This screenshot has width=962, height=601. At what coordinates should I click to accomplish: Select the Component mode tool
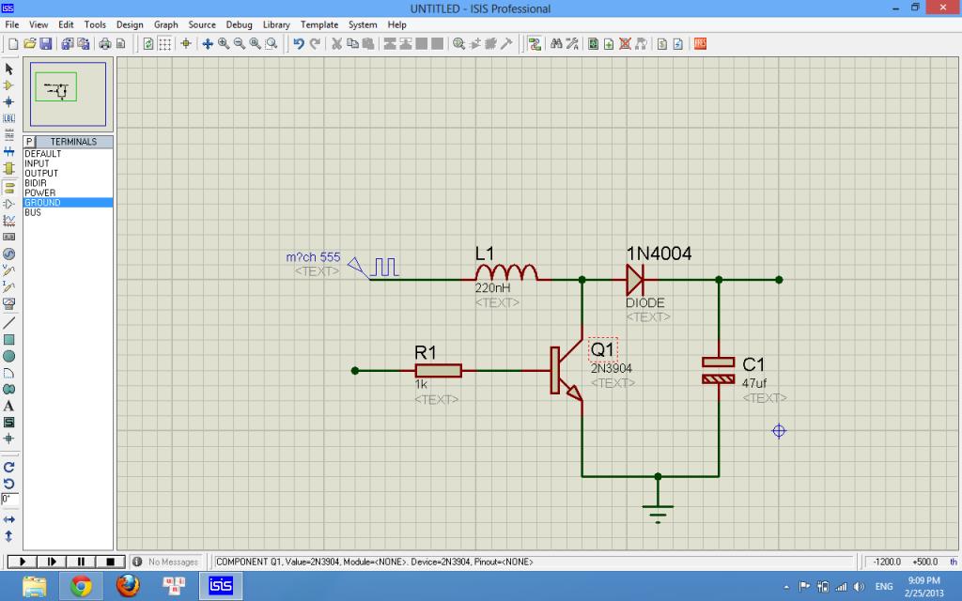[9, 85]
